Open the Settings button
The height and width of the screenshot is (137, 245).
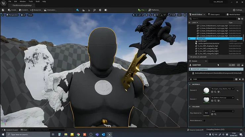(237, 10)
